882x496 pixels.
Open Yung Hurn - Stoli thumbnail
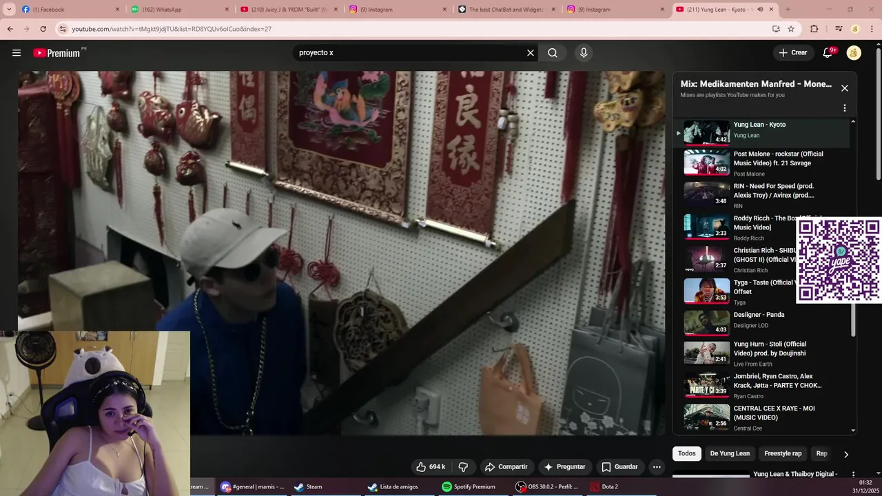[x=706, y=352]
